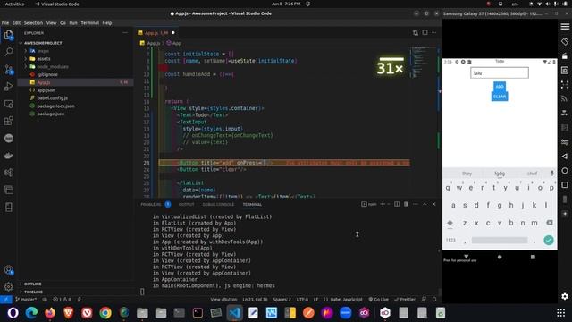Open the Terminal menu

pyautogui.click(x=89, y=23)
